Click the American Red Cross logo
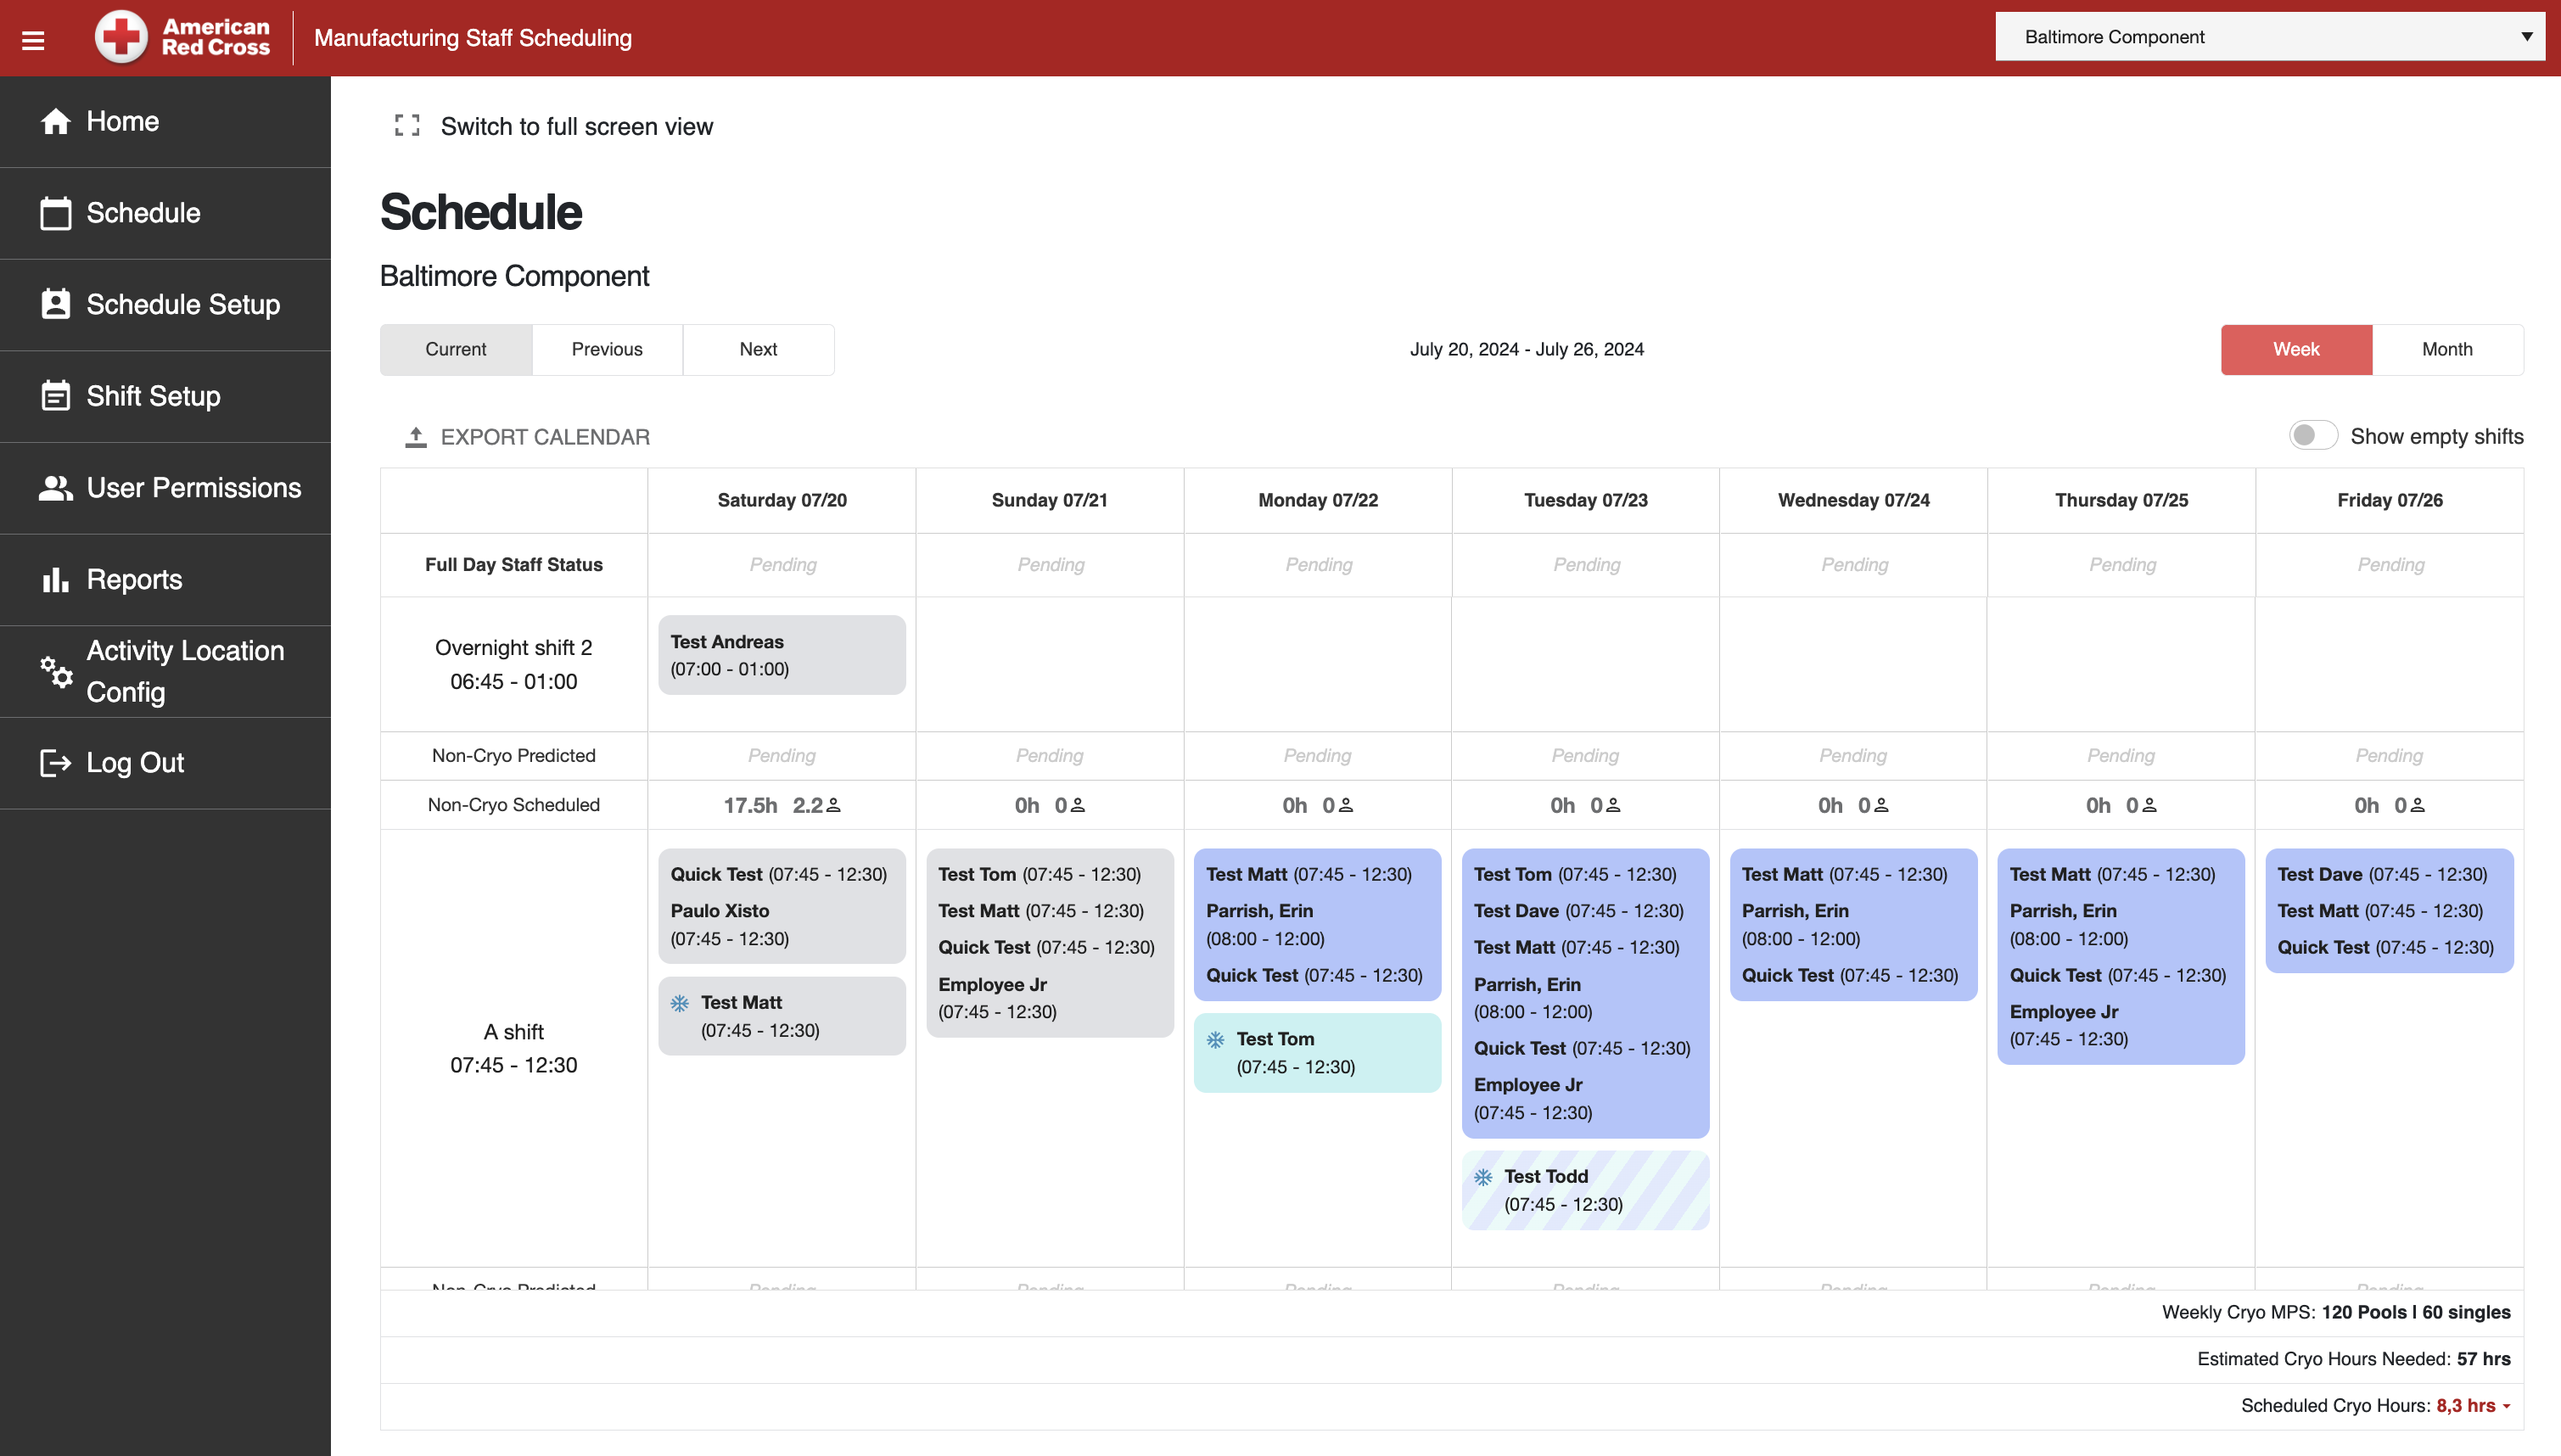Viewport: 2561px width, 1456px height. (182, 38)
